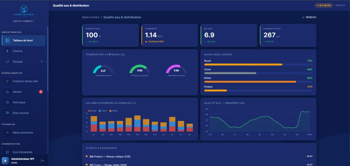Open the Historique page
Viewport: 350px width, 166px height.
point(24,102)
